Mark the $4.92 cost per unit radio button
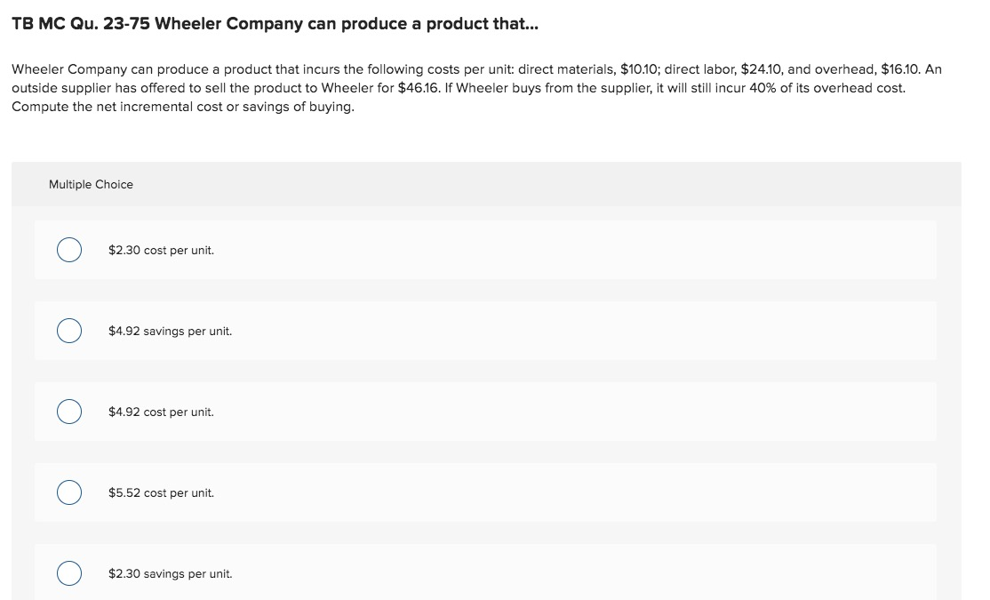The image size is (990, 600). (x=69, y=412)
